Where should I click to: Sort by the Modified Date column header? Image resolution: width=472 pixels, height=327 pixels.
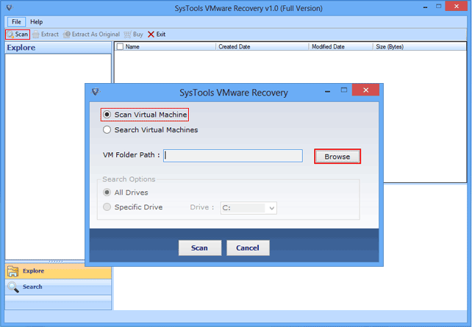click(341, 46)
